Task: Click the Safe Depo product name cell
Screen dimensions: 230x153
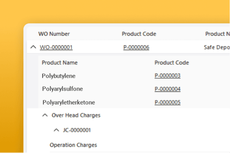Action: (217, 47)
